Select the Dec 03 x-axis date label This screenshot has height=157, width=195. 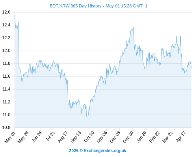pyautogui.click(x=115, y=137)
